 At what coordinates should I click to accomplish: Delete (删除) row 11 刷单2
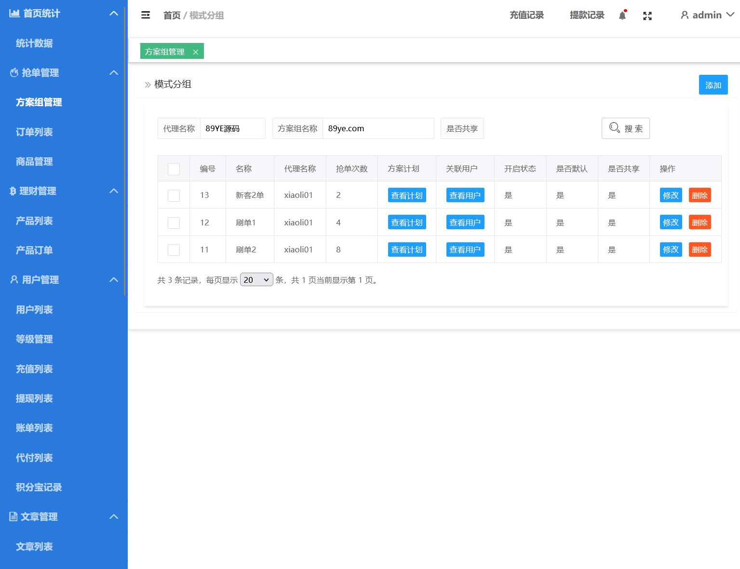(700, 250)
